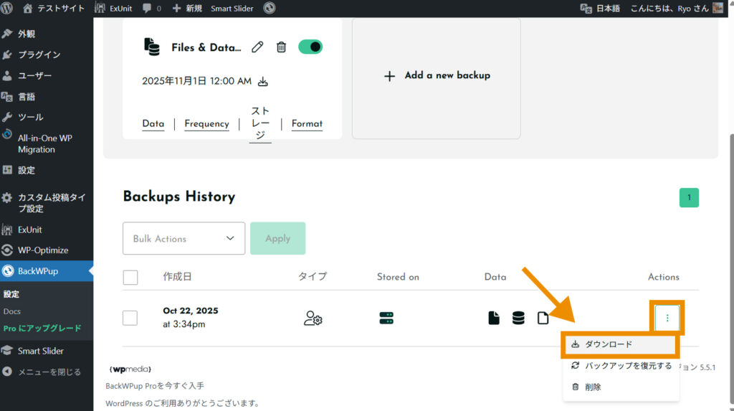Viewport: 734px width, 411px height.
Task: Click the WordPress logo in the admin bar
Action: 9,9
